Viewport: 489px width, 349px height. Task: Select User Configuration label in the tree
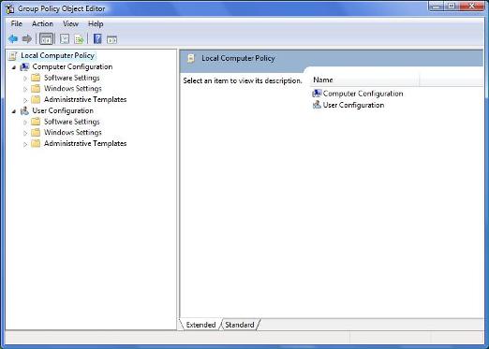coord(63,110)
